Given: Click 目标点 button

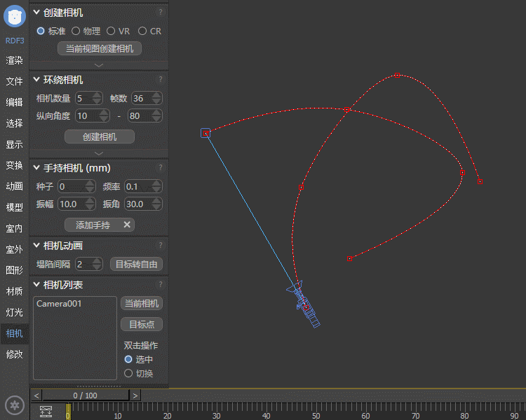Looking at the screenshot, I should click(142, 324).
